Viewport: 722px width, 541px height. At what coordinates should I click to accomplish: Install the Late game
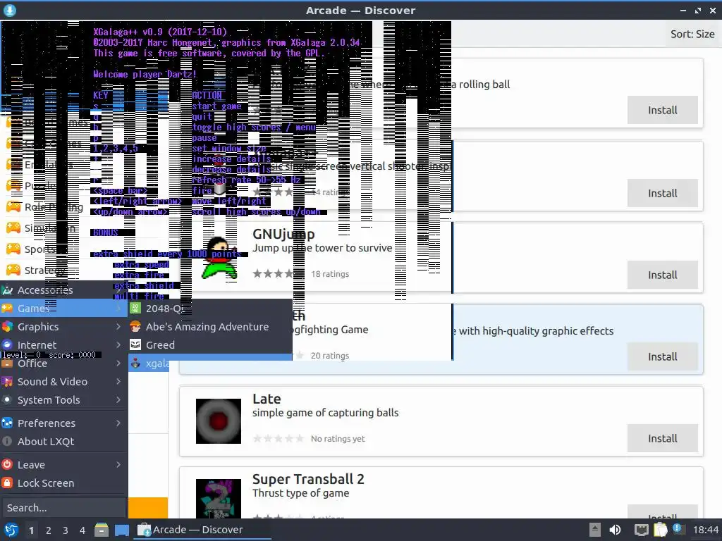coord(662,438)
